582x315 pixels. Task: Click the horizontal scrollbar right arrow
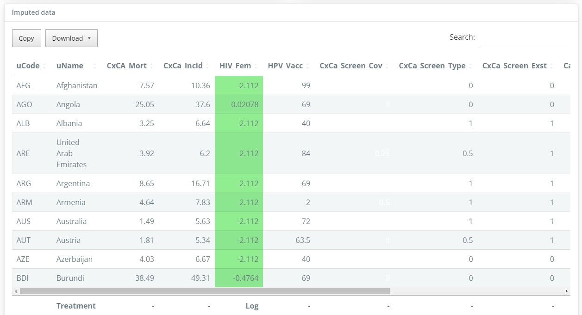(566, 291)
